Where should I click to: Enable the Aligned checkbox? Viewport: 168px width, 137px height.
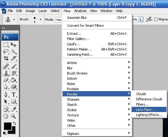(x=156, y=19)
